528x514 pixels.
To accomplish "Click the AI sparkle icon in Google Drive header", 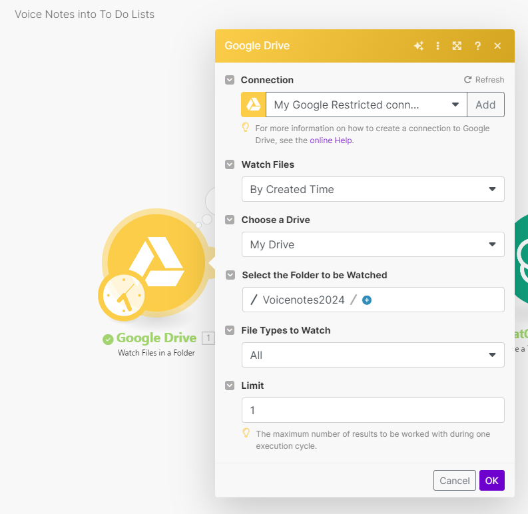I will [419, 46].
